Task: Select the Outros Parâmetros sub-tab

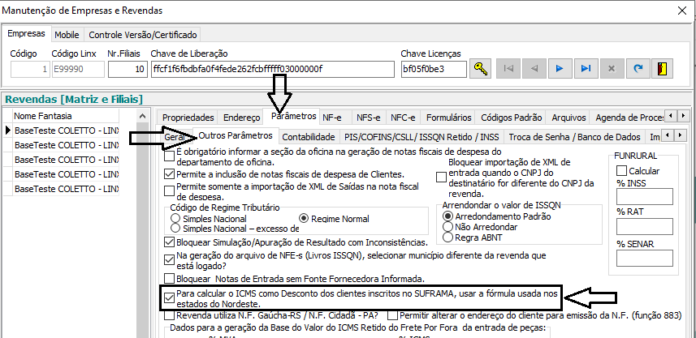Action: coord(236,135)
